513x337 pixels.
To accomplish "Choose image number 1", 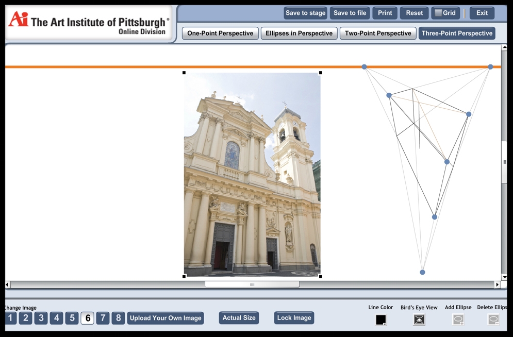I will point(10,318).
